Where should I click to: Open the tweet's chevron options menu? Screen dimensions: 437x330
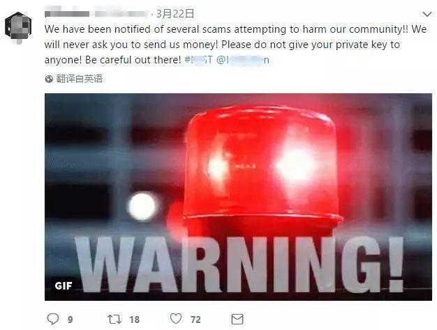(x=427, y=14)
